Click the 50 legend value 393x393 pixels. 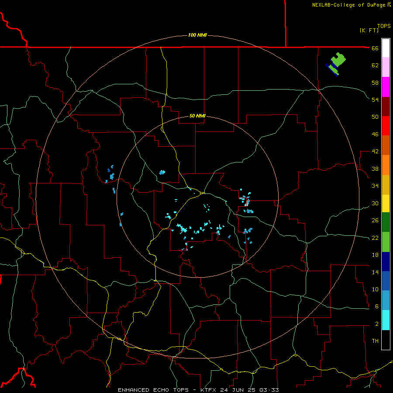[x=375, y=117]
